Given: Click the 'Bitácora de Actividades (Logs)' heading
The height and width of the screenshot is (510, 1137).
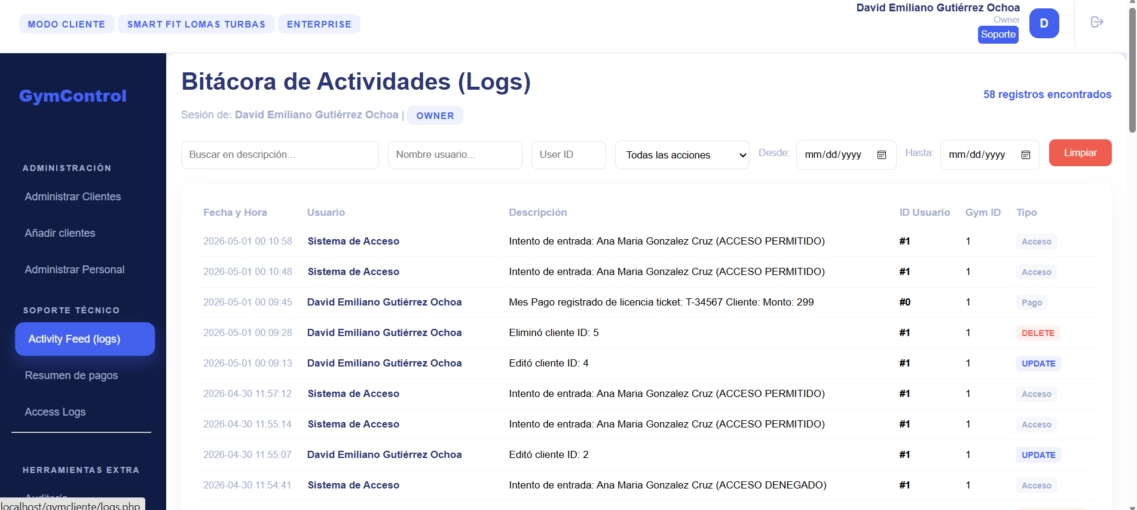Looking at the screenshot, I should coord(356,82).
